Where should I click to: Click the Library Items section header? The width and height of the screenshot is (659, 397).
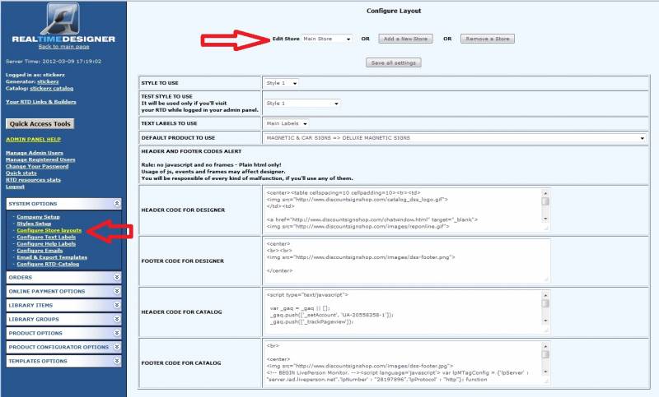coord(64,305)
